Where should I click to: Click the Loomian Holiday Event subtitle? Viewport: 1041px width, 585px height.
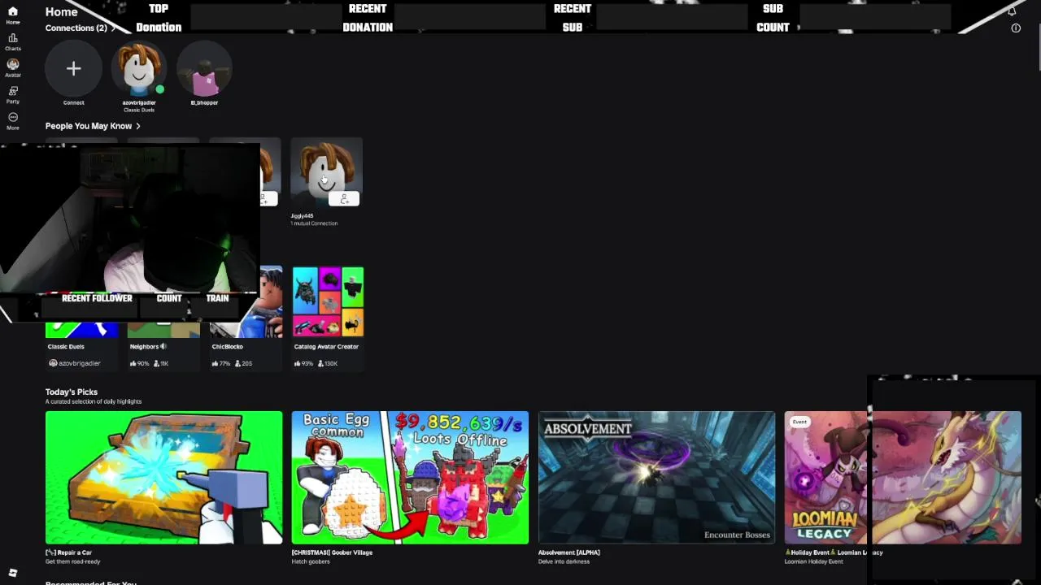pyautogui.click(x=813, y=561)
